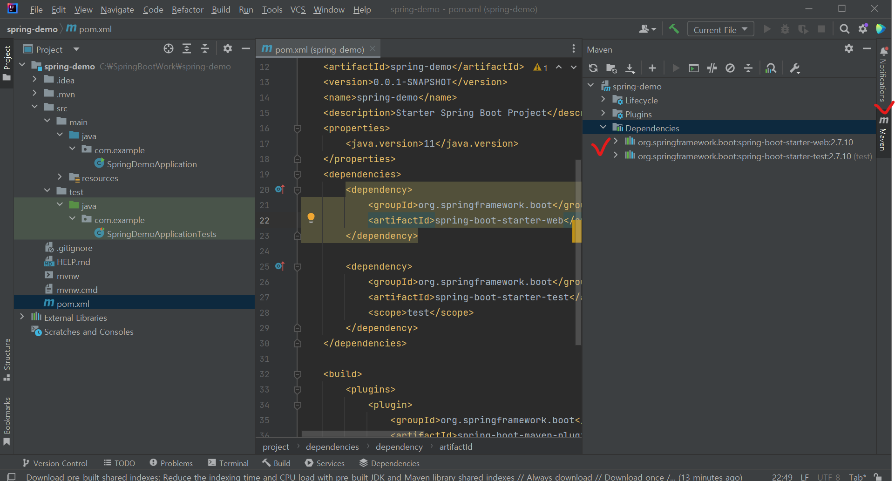Collapse src folder
The width and height of the screenshot is (895, 481).
click(34, 107)
